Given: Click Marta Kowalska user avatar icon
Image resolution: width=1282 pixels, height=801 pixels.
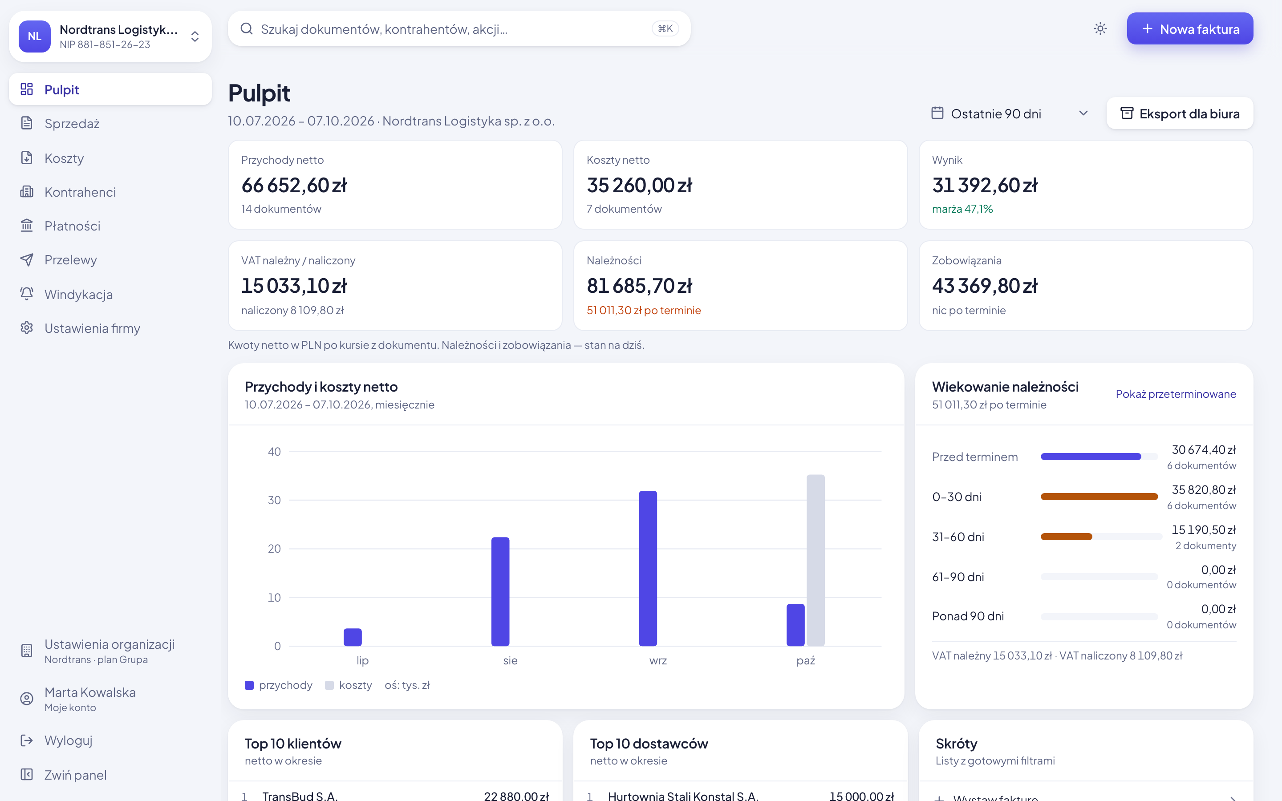Looking at the screenshot, I should point(27,699).
